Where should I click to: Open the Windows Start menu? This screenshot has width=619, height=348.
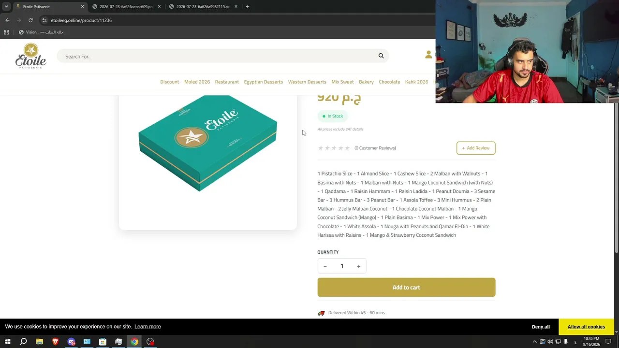[8, 342]
